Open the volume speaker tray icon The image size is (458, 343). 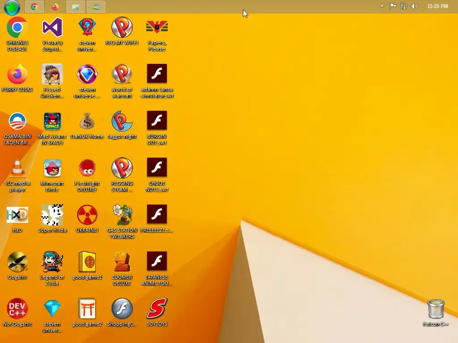pyautogui.click(x=415, y=6)
